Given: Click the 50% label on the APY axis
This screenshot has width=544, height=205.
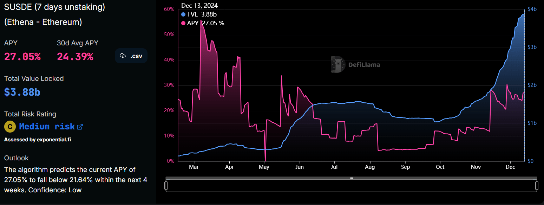Looking at the screenshot, I should pos(169,34).
